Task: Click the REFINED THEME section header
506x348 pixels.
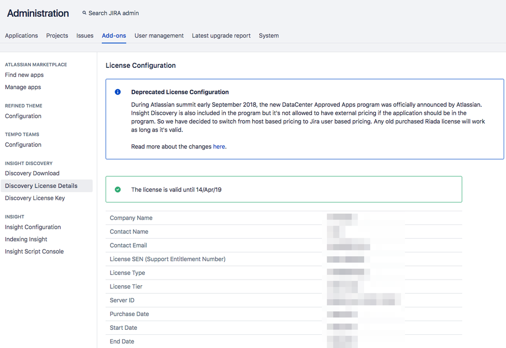Action: point(24,106)
